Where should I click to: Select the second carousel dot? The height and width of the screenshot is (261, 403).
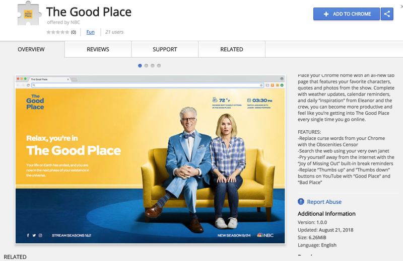point(146,66)
